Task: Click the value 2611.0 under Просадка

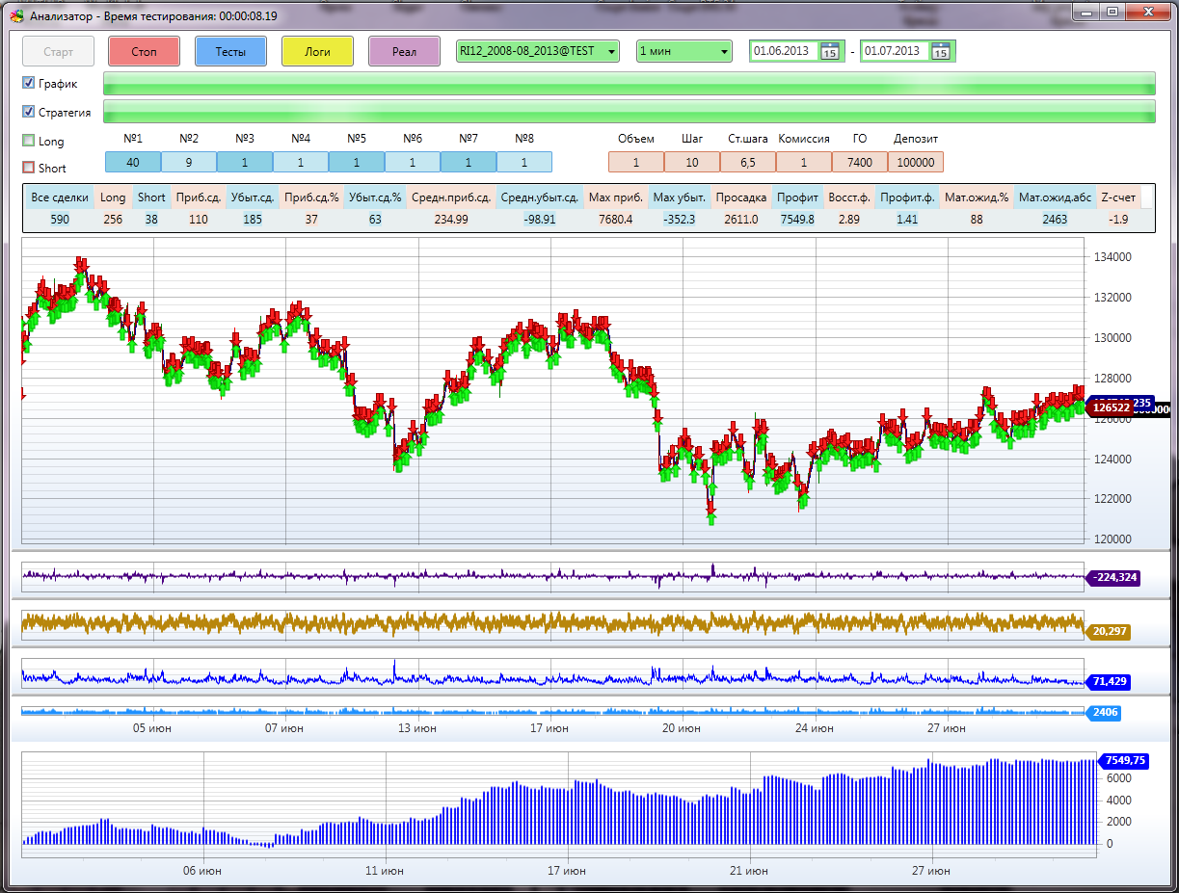Action: click(741, 220)
